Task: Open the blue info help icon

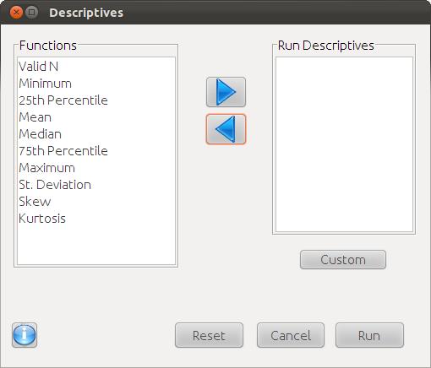Action: pos(25,335)
